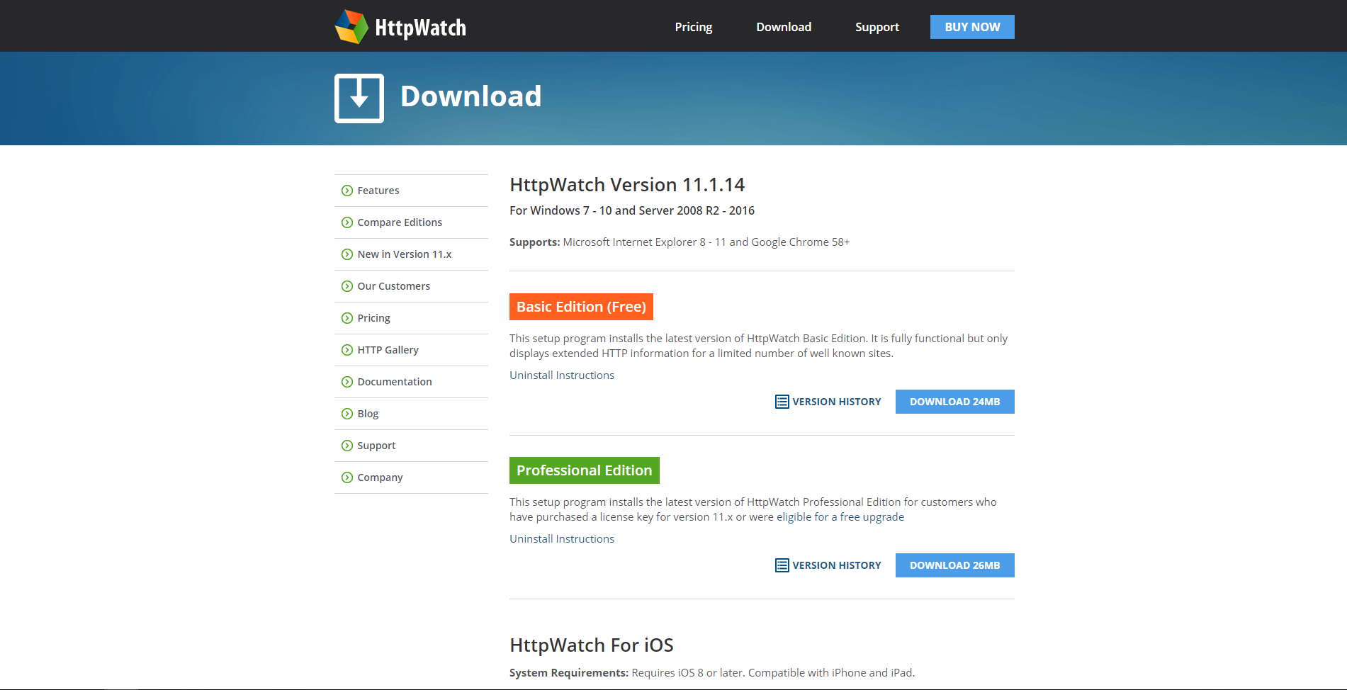Click the 'System Requirements:' label text
This screenshot has height=690, width=1347.
tap(569, 673)
